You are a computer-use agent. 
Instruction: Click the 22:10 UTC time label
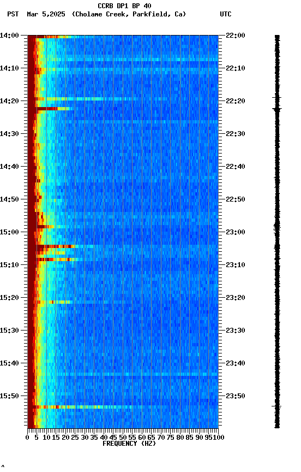pyautogui.click(x=236, y=68)
